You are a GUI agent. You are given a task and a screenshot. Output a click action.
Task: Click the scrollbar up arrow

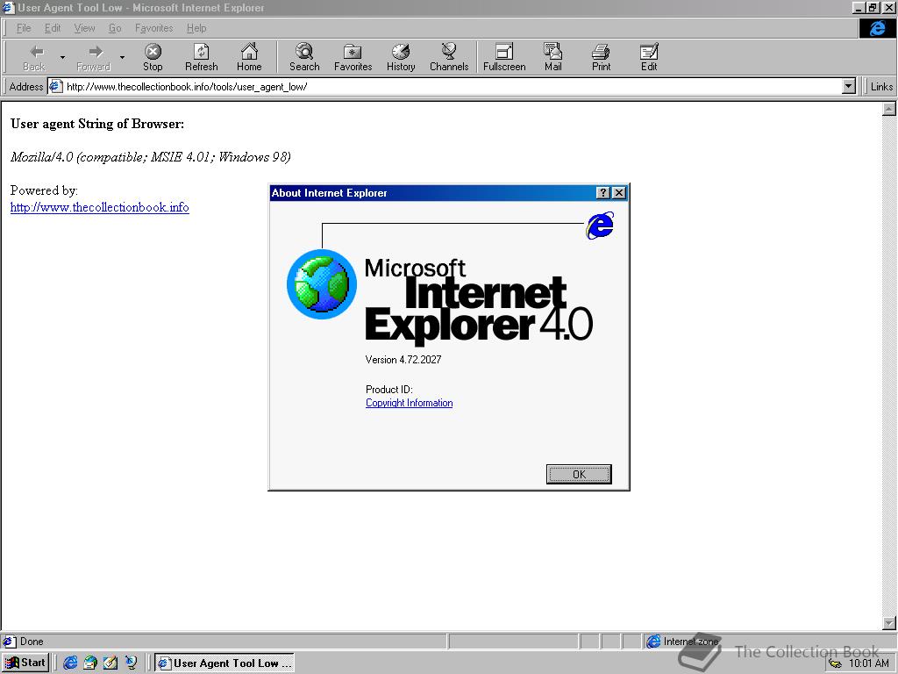(889, 108)
